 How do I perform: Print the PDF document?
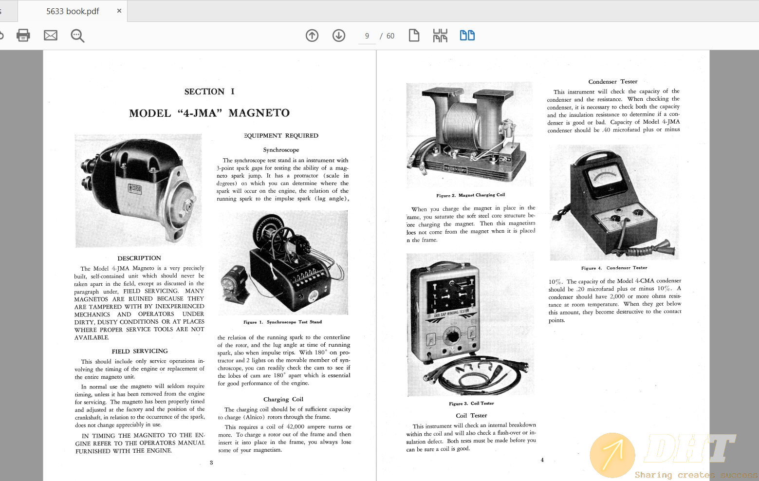pyautogui.click(x=23, y=35)
